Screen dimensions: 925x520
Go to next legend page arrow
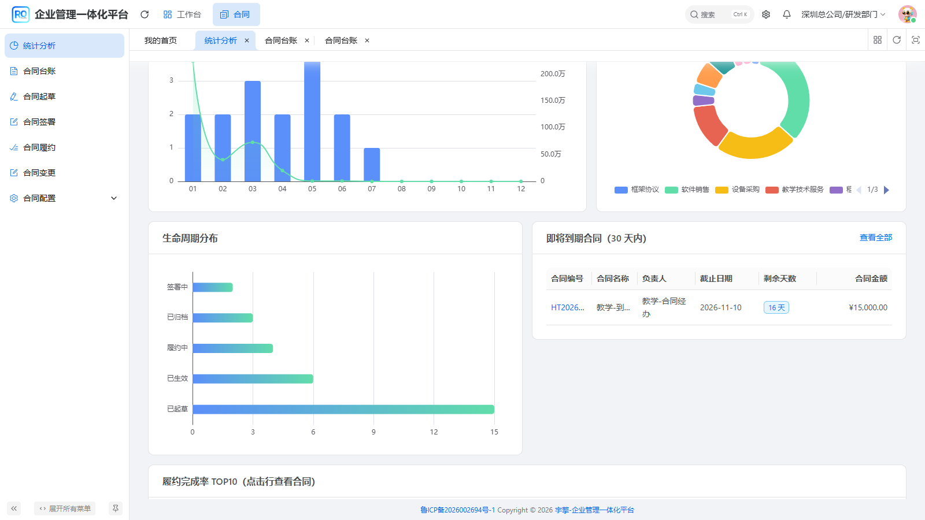click(887, 190)
